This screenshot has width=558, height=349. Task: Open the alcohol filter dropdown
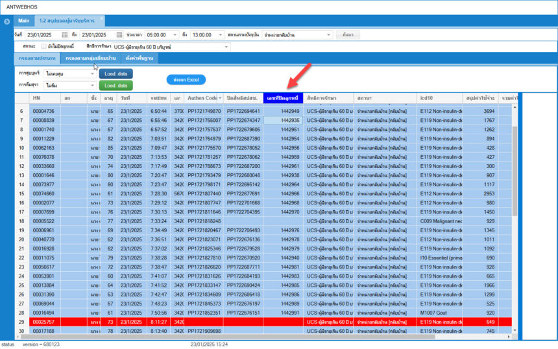pyautogui.click(x=93, y=86)
